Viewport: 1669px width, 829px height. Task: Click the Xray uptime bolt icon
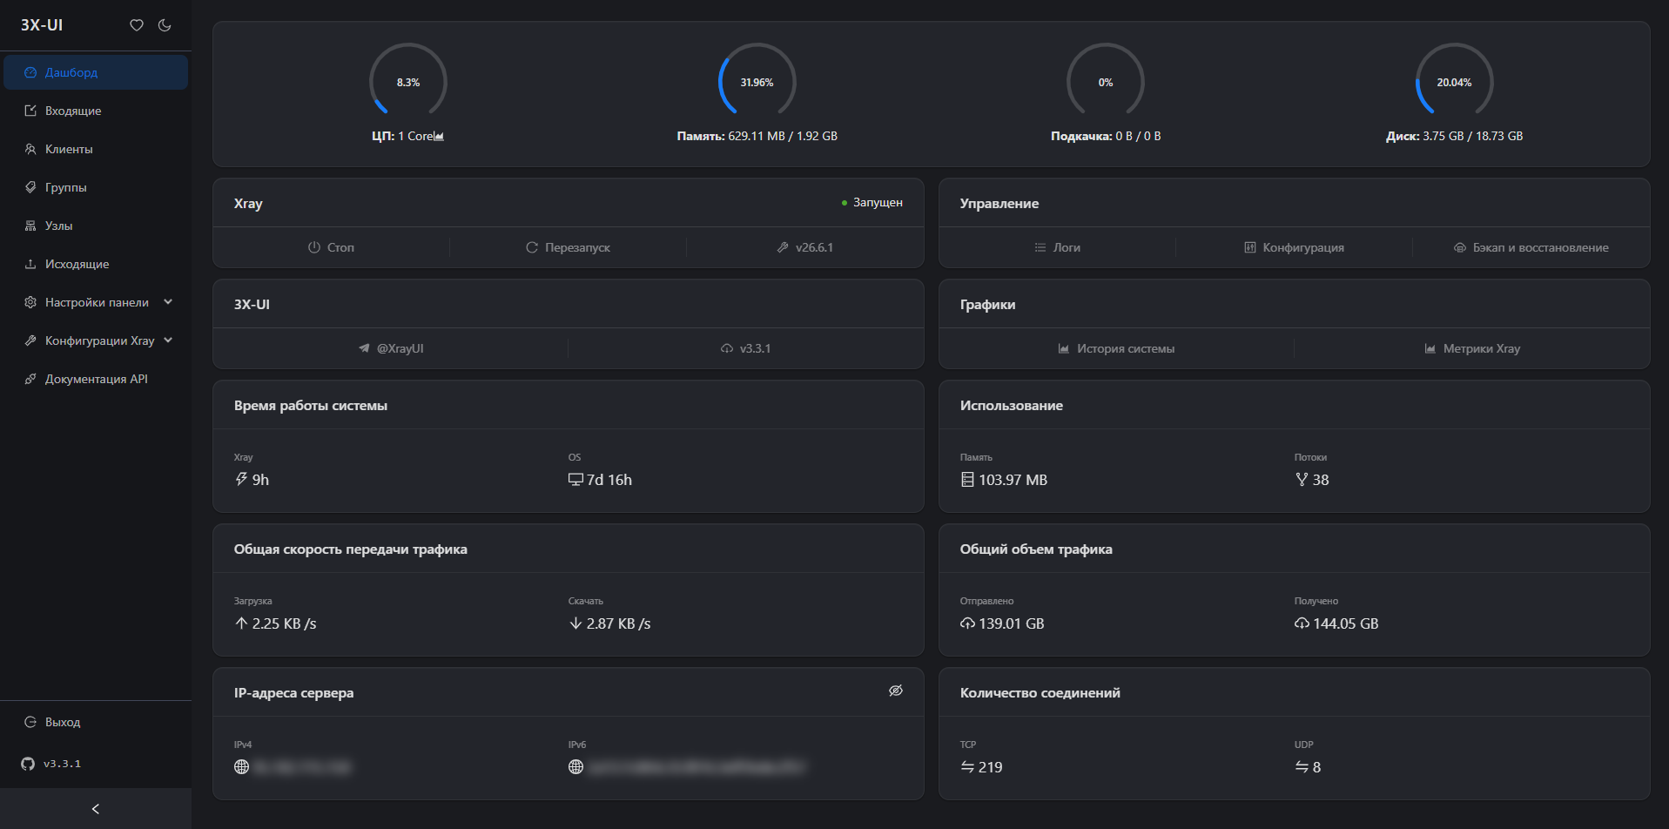(241, 479)
